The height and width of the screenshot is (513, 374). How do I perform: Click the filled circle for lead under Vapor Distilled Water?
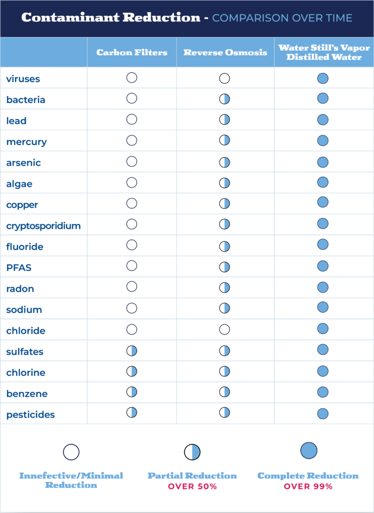click(x=322, y=120)
